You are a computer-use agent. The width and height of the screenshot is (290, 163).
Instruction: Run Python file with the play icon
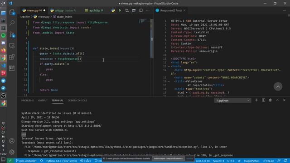tap(120, 10)
